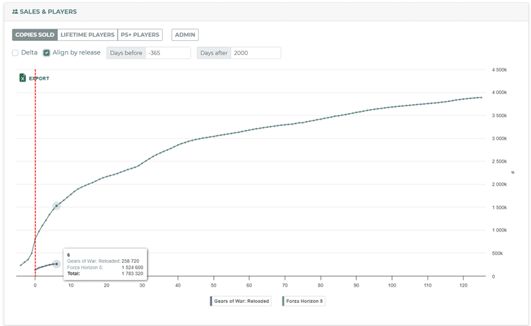Click the Days after input field
The image size is (531, 326).
(256, 53)
